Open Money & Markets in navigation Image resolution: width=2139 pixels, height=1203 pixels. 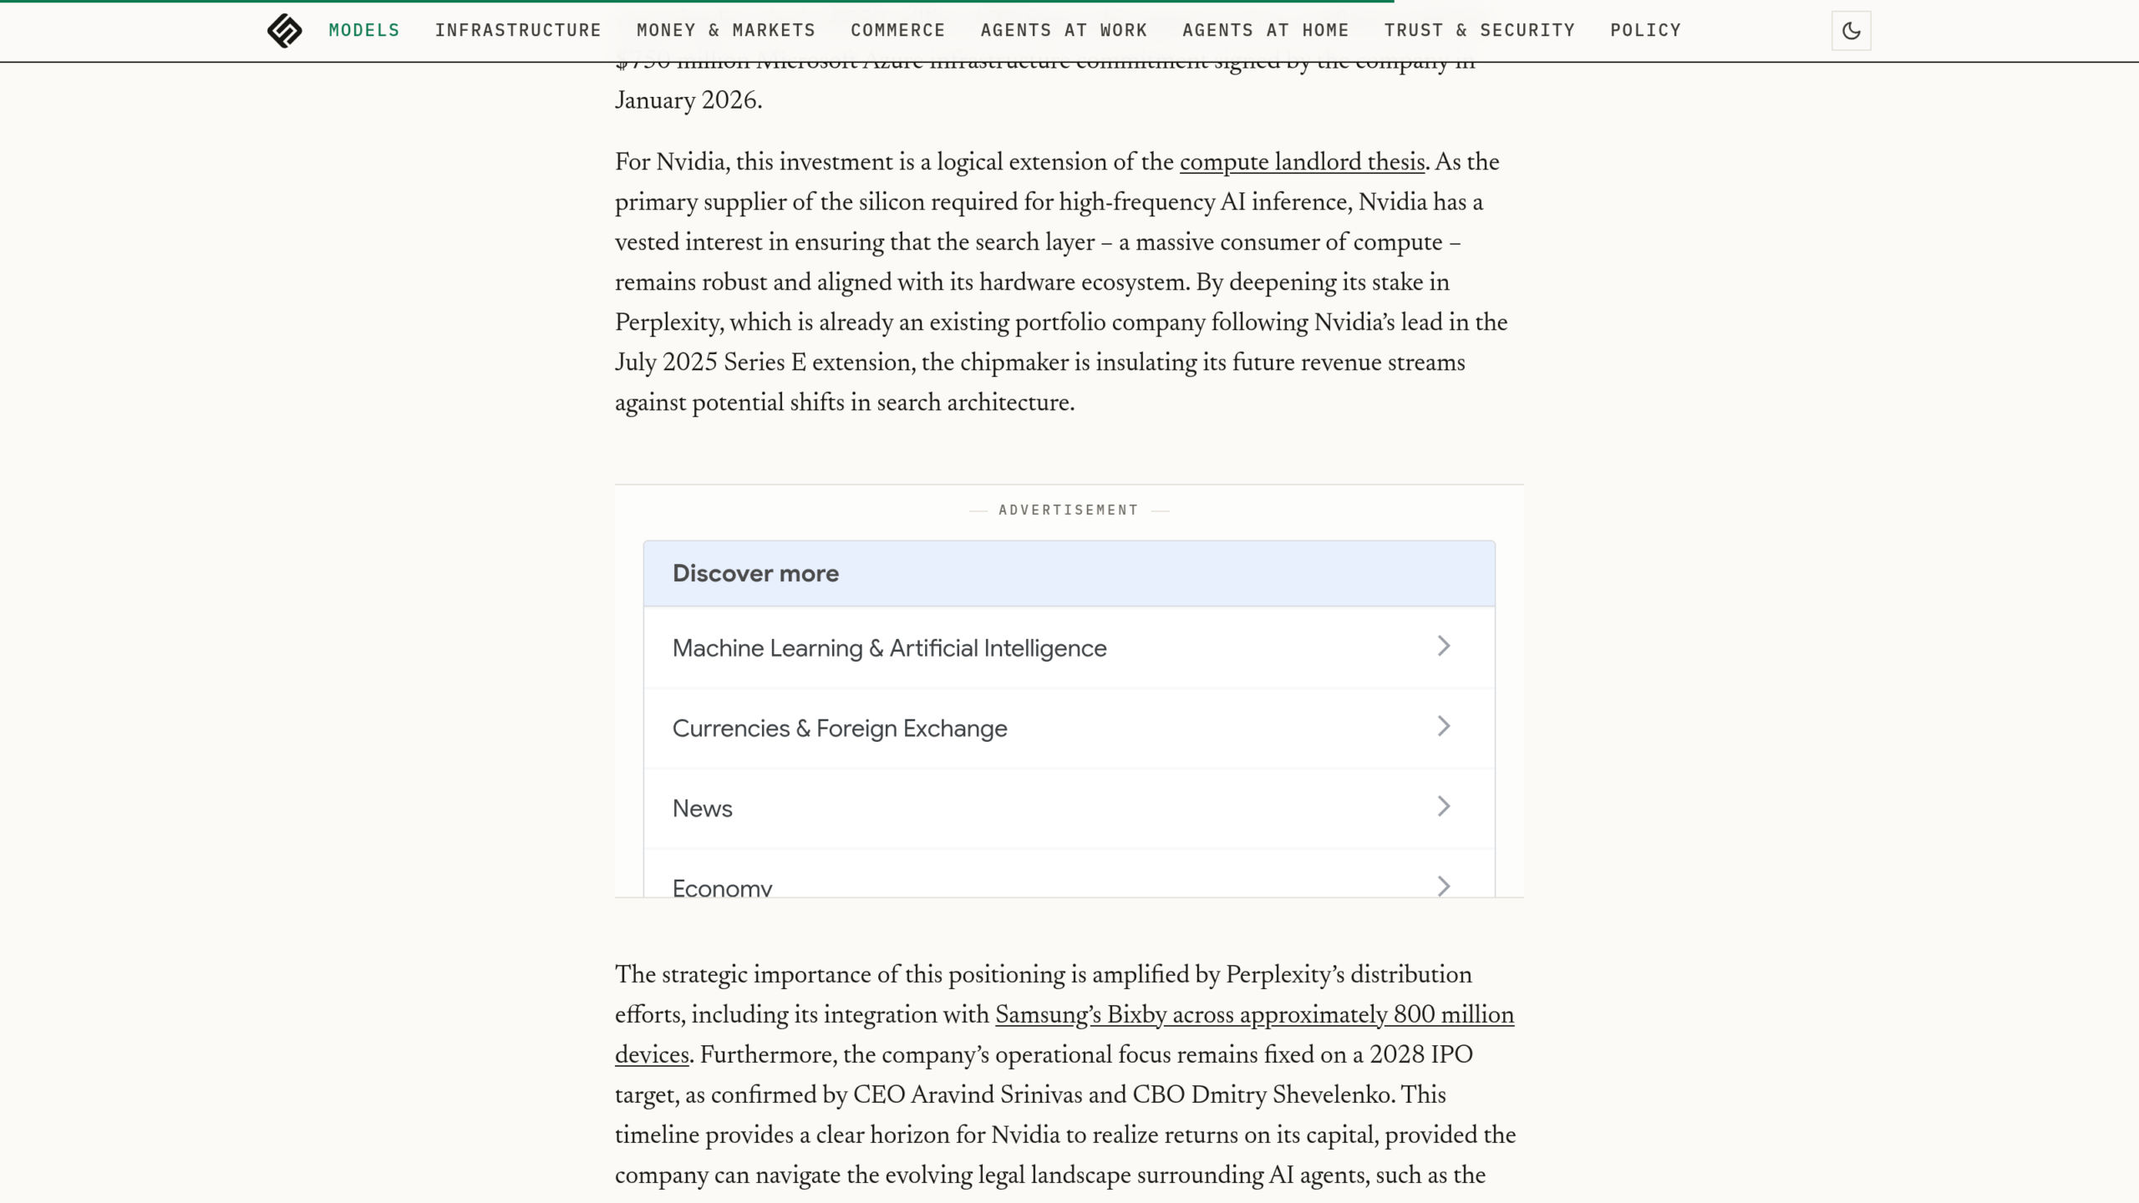click(x=726, y=31)
